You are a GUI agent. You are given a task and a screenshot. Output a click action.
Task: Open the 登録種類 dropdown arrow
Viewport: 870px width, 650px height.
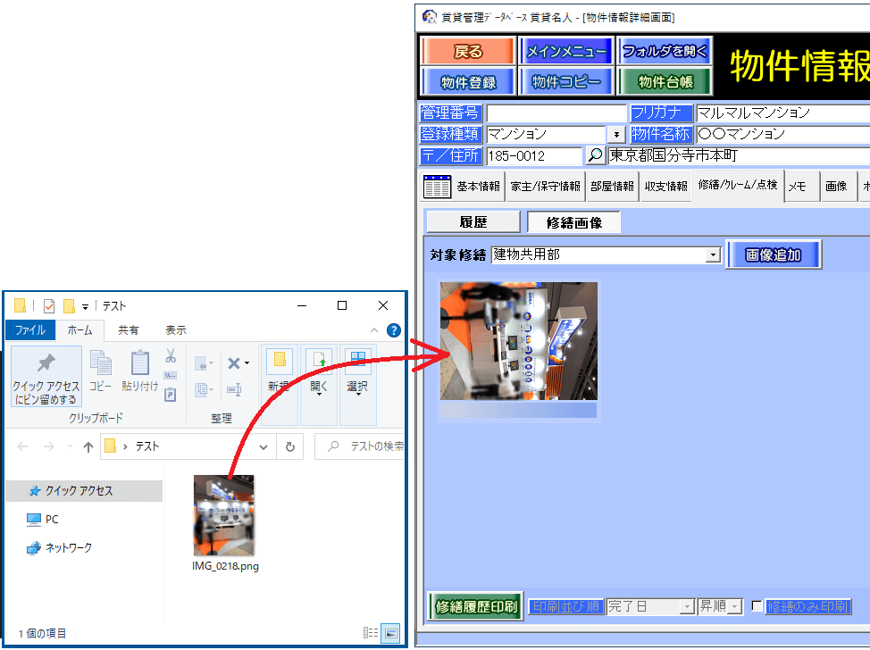[616, 135]
